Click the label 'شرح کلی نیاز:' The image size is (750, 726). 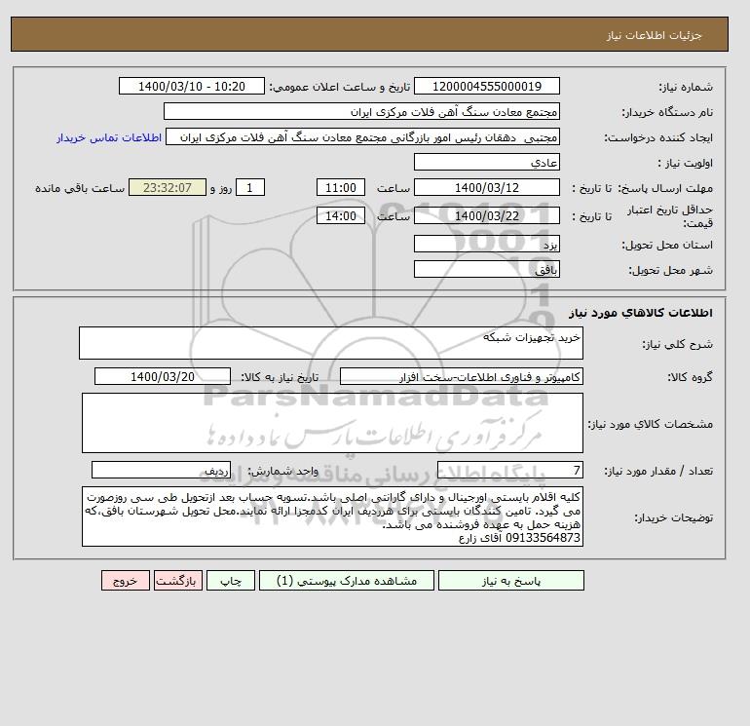pyautogui.click(x=677, y=344)
